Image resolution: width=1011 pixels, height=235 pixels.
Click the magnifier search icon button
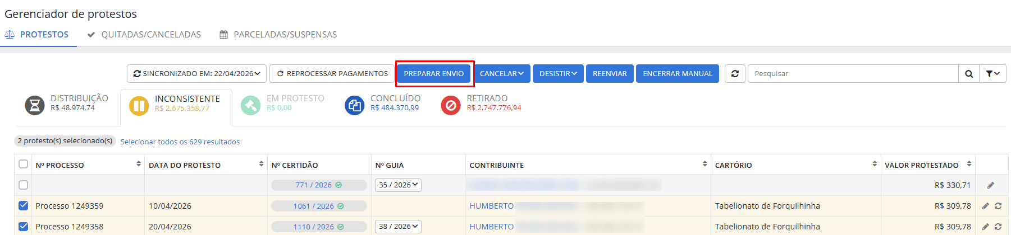969,74
